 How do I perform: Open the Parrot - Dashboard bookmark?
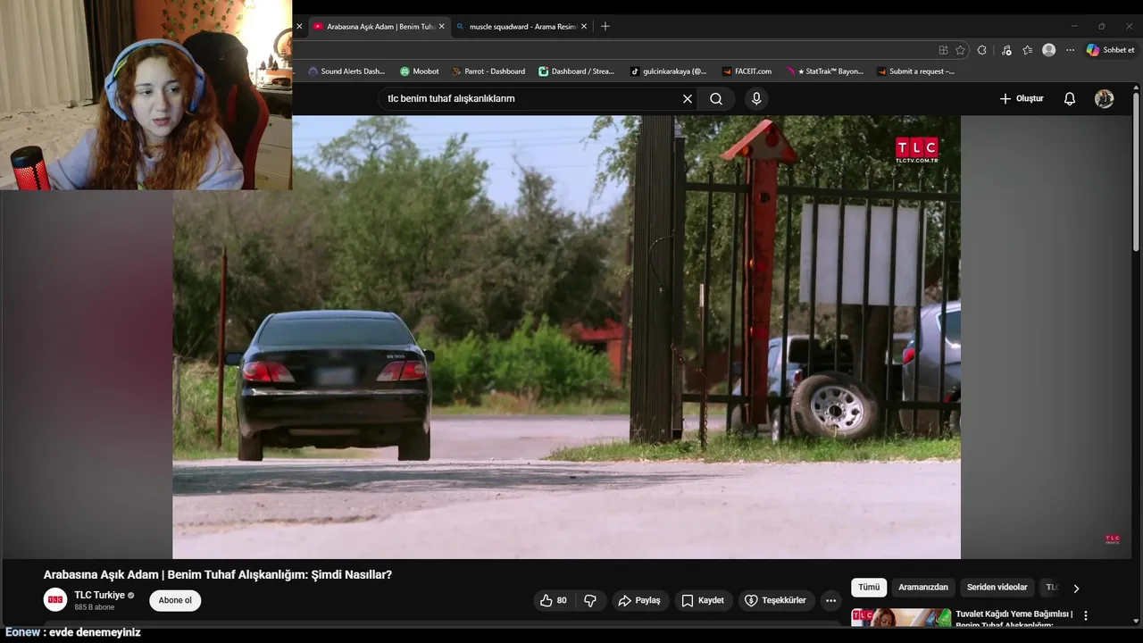(488, 71)
